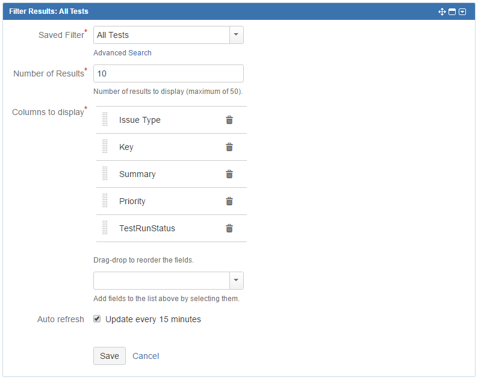Grab the drag handle beside Issue Type
The width and height of the screenshot is (478, 380).
coord(105,119)
